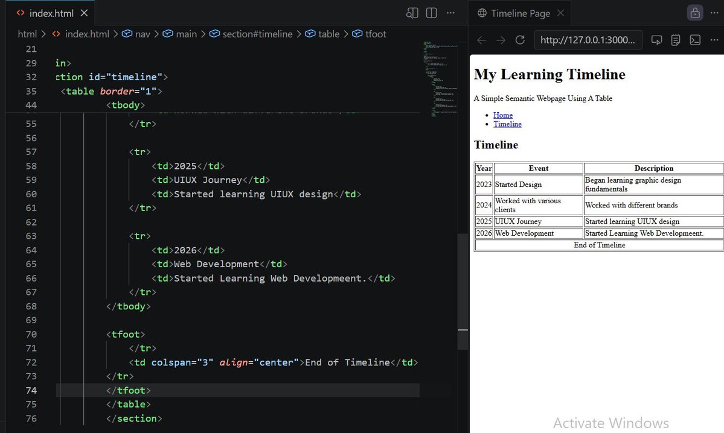The width and height of the screenshot is (724, 433).
Task: Click the editor vertical scrollbar thumb
Action: point(463,291)
